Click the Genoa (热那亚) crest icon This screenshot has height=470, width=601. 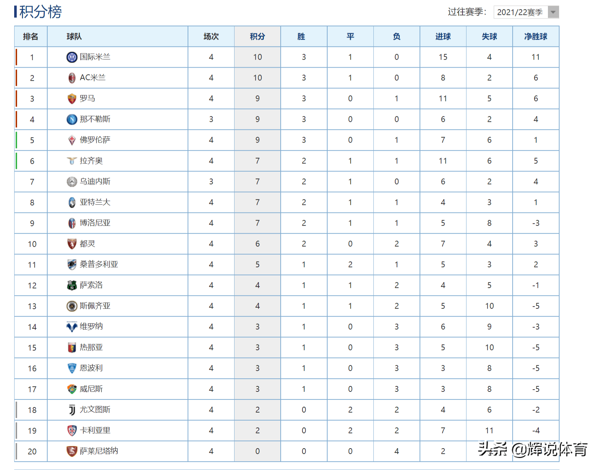click(x=72, y=347)
